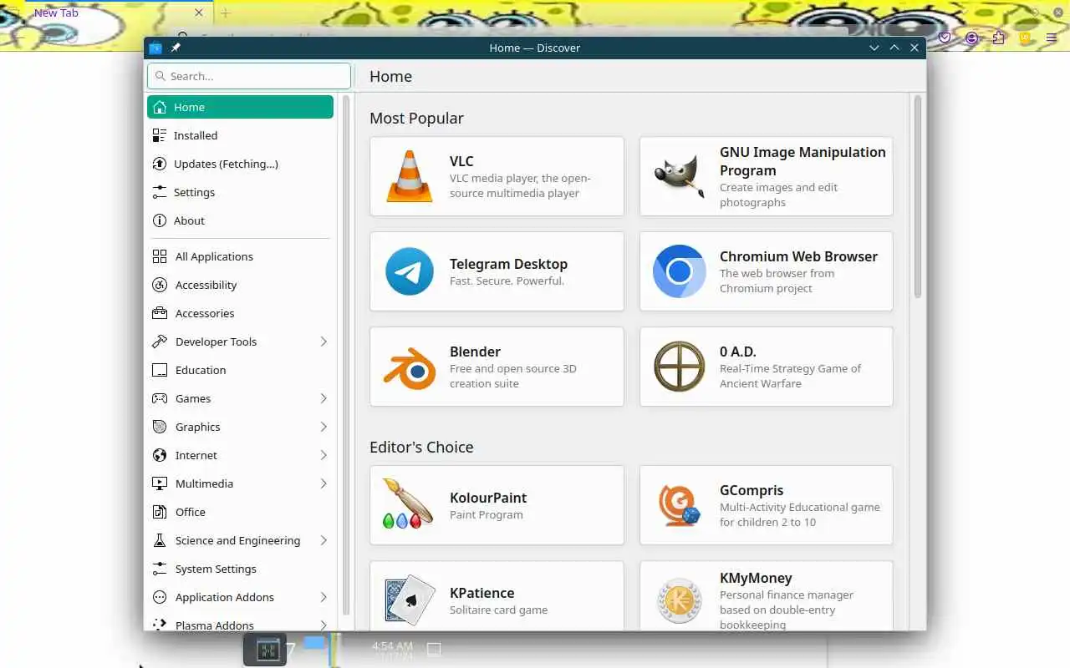
Task: Click the Chromium browser icon
Action: point(679,271)
